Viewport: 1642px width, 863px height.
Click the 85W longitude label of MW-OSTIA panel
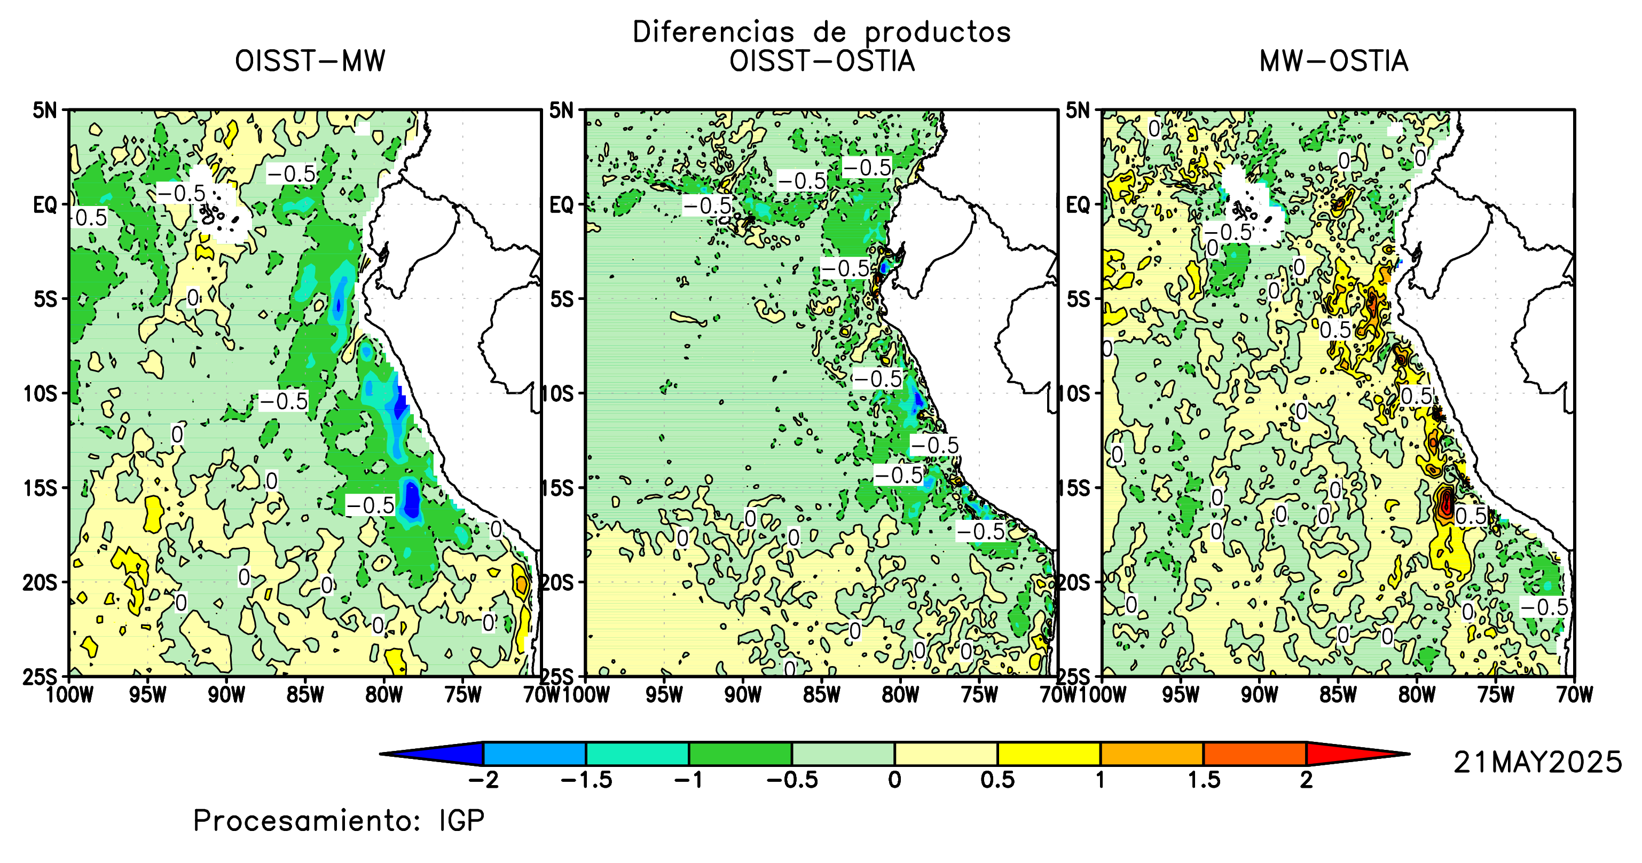[x=1338, y=695]
